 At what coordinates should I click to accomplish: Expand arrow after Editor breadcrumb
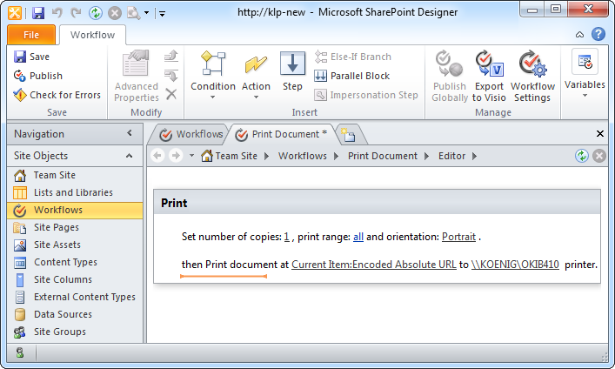[475, 157]
